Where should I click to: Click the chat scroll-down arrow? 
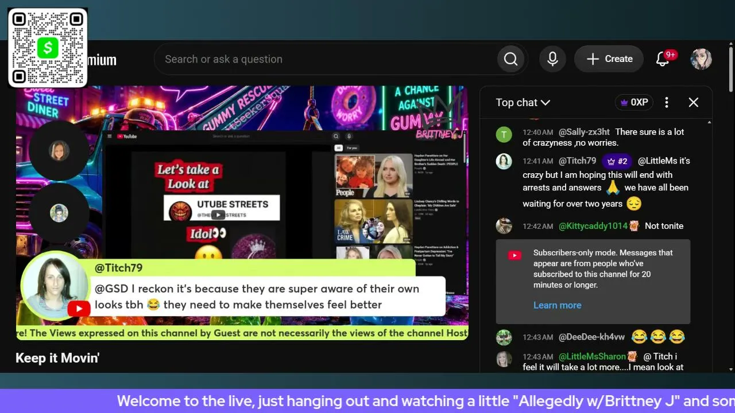click(710, 369)
